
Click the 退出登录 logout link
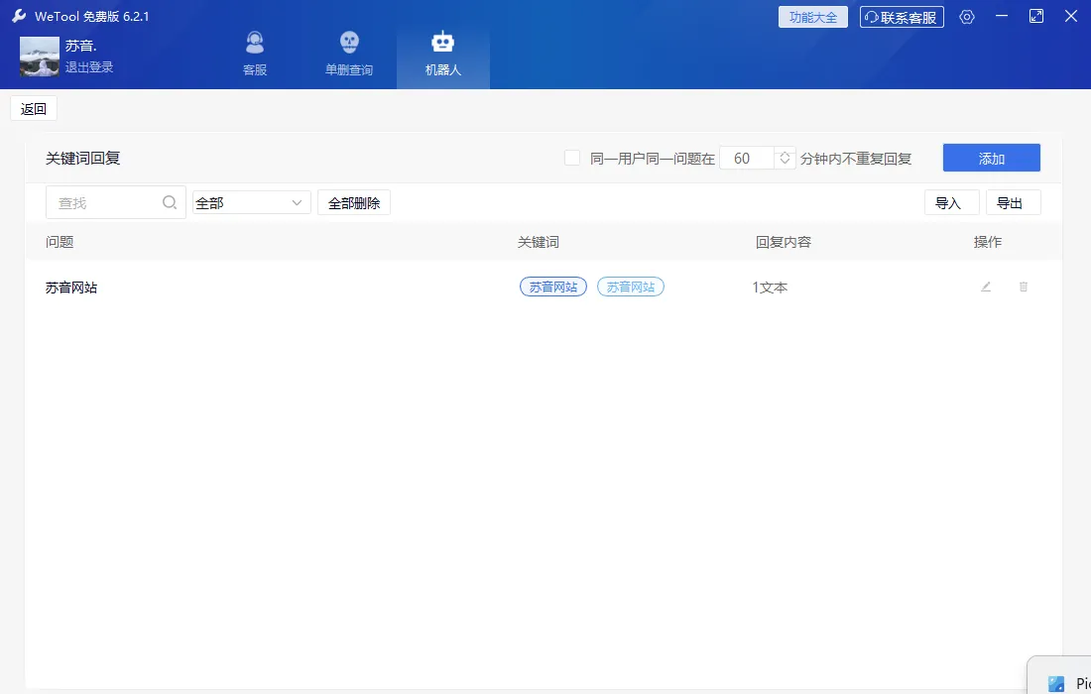[x=89, y=67]
